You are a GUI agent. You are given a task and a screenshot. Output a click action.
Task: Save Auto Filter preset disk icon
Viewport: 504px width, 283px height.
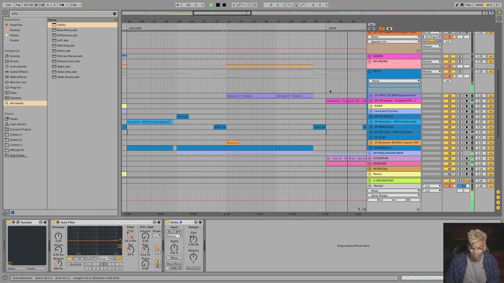159,222
